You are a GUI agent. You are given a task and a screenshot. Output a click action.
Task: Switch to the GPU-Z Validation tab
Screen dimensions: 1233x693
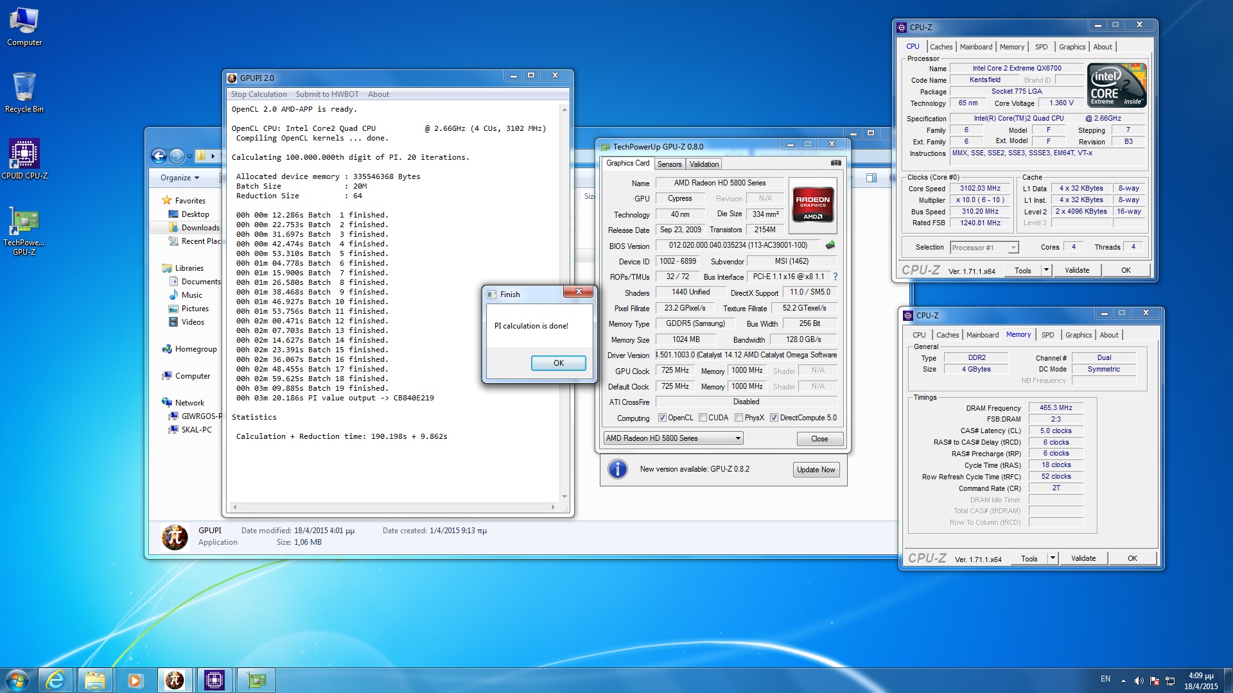[x=704, y=164]
